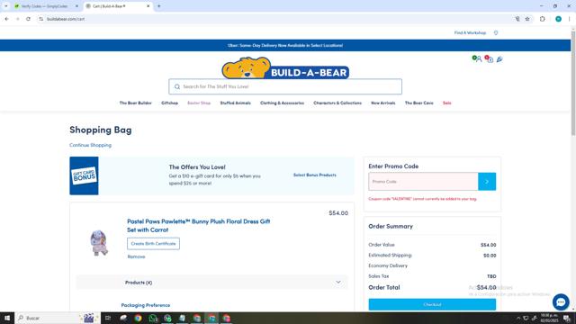Open the live chat bubble
Image resolution: width=576 pixels, height=324 pixels.
click(x=561, y=302)
